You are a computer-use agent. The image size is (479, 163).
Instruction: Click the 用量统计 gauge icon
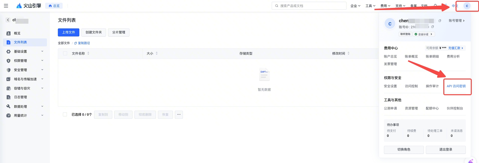[9, 116]
